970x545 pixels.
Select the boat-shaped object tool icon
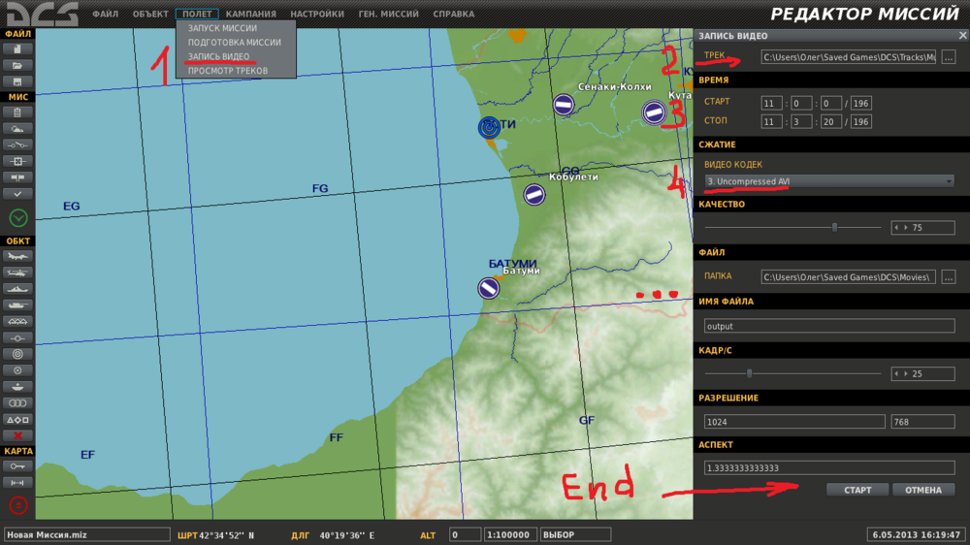coord(17,387)
